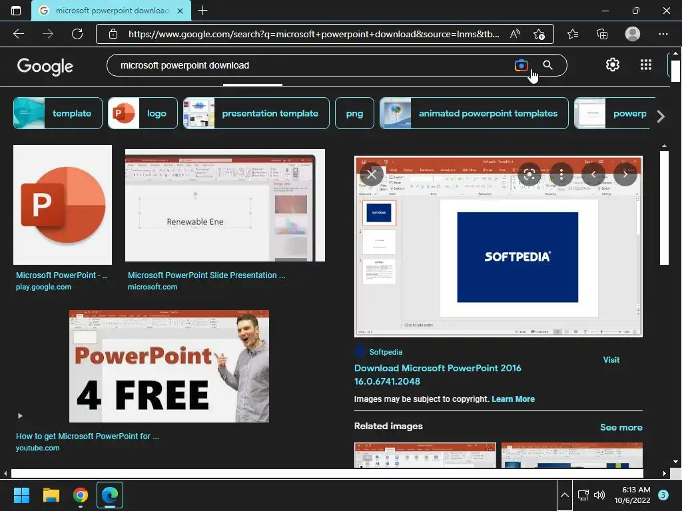Open Google quick settings gear
The height and width of the screenshot is (511, 682).
(x=613, y=65)
